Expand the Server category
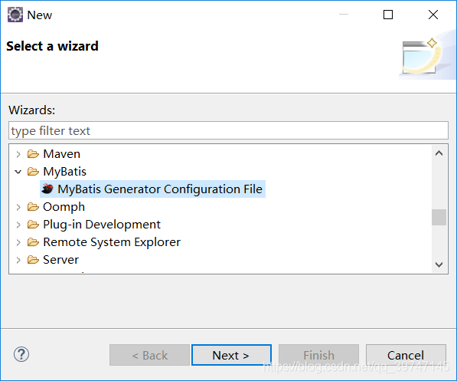This screenshot has width=457, height=381. coord(18,260)
